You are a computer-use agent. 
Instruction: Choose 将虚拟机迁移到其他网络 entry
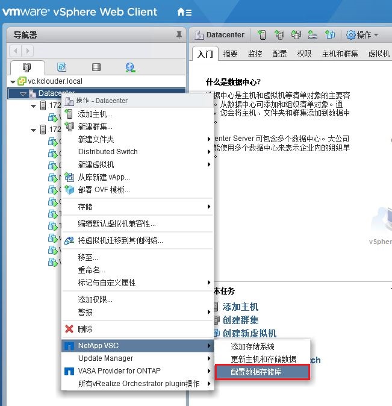coord(138,240)
